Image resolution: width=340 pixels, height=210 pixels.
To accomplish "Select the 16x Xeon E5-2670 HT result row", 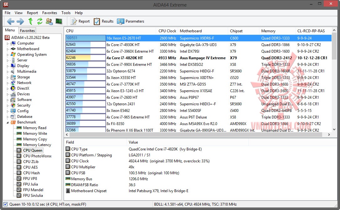I will (198, 38).
